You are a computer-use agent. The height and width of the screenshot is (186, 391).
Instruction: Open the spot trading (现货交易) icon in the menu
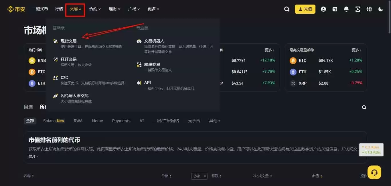tap(55, 41)
